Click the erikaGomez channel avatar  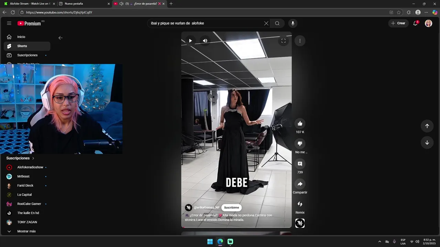pyautogui.click(x=188, y=208)
